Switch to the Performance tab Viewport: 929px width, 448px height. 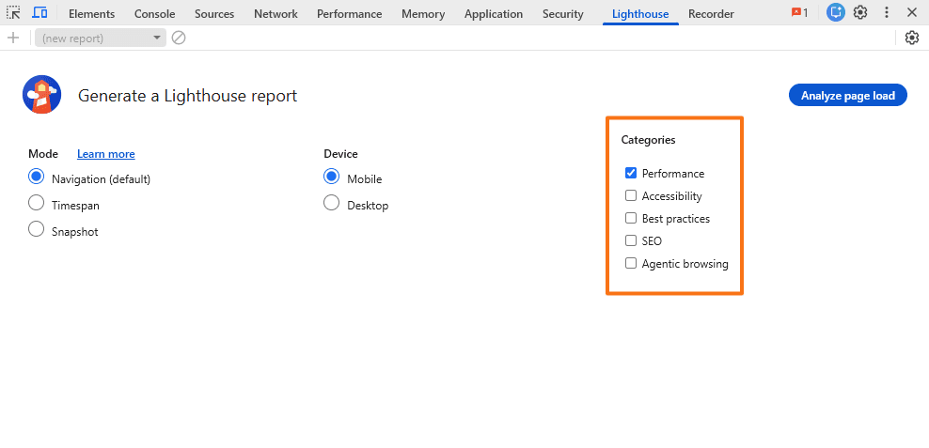350,13
